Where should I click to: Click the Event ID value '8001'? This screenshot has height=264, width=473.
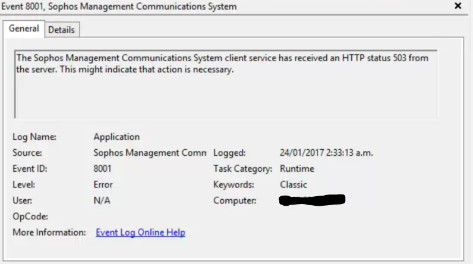click(102, 169)
